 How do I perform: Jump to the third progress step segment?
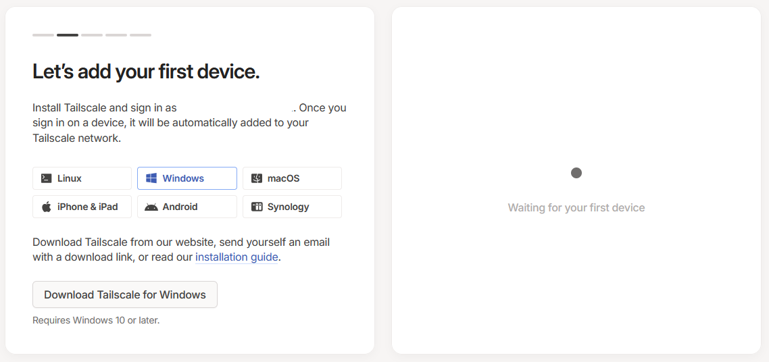point(92,34)
